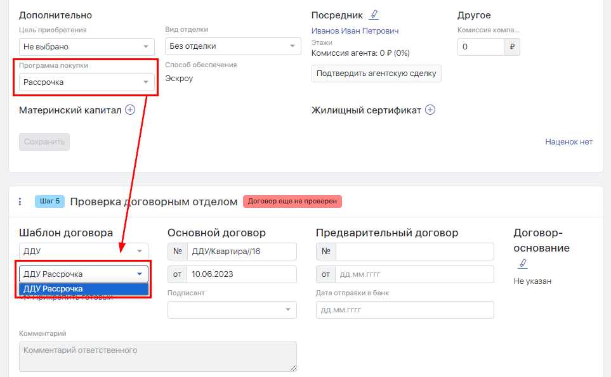611x377 pixels.
Task: Open the Шаблон договора dropdown set to ДДУ
Action: click(x=83, y=251)
